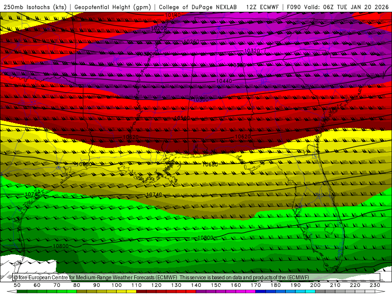
Task: Click the 170 knot value on the color bar
Action: pos(256,285)
